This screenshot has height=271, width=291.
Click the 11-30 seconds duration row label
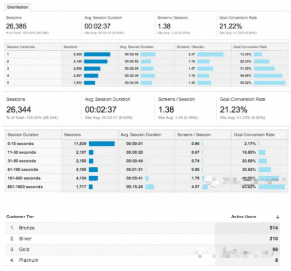[22, 152]
